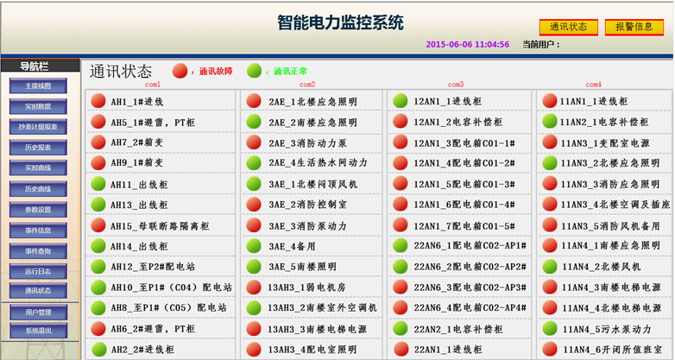Click the indicator for 11AN2_1电容补偿柜
This screenshot has width=675, height=360.
click(x=550, y=122)
